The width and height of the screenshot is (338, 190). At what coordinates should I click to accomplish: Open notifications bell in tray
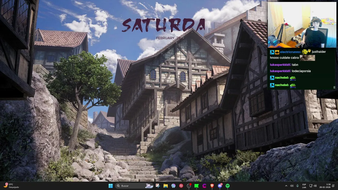click(334, 186)
